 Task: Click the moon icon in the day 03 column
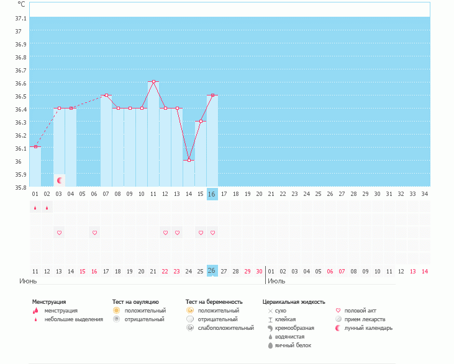60,180
